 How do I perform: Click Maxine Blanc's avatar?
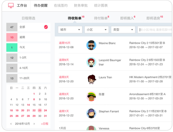pos(91,45)
